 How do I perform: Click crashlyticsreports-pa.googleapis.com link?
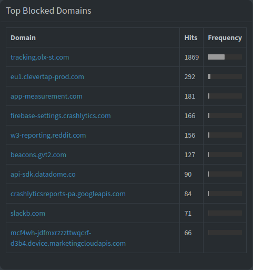[68, 194]
